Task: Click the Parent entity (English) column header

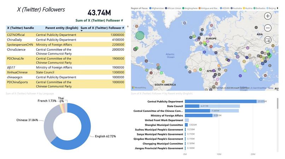Action: click(62, 28)
